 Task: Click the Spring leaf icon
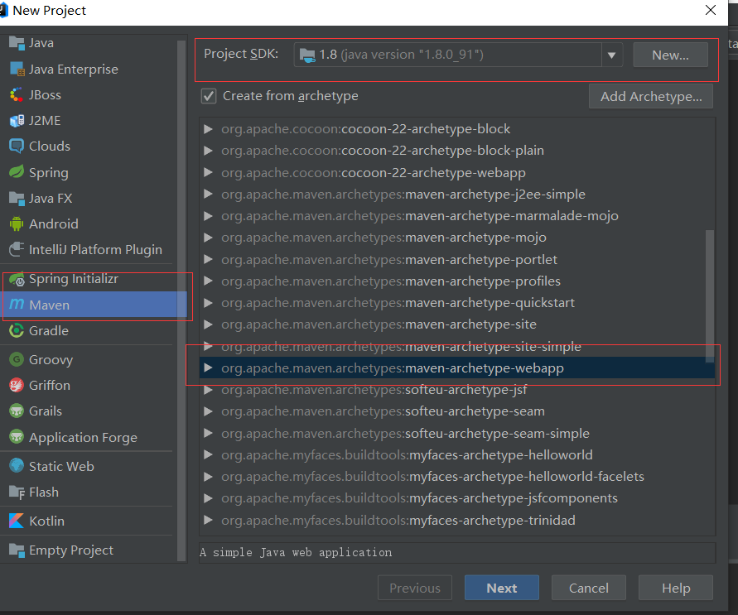(x=16, y=172)
